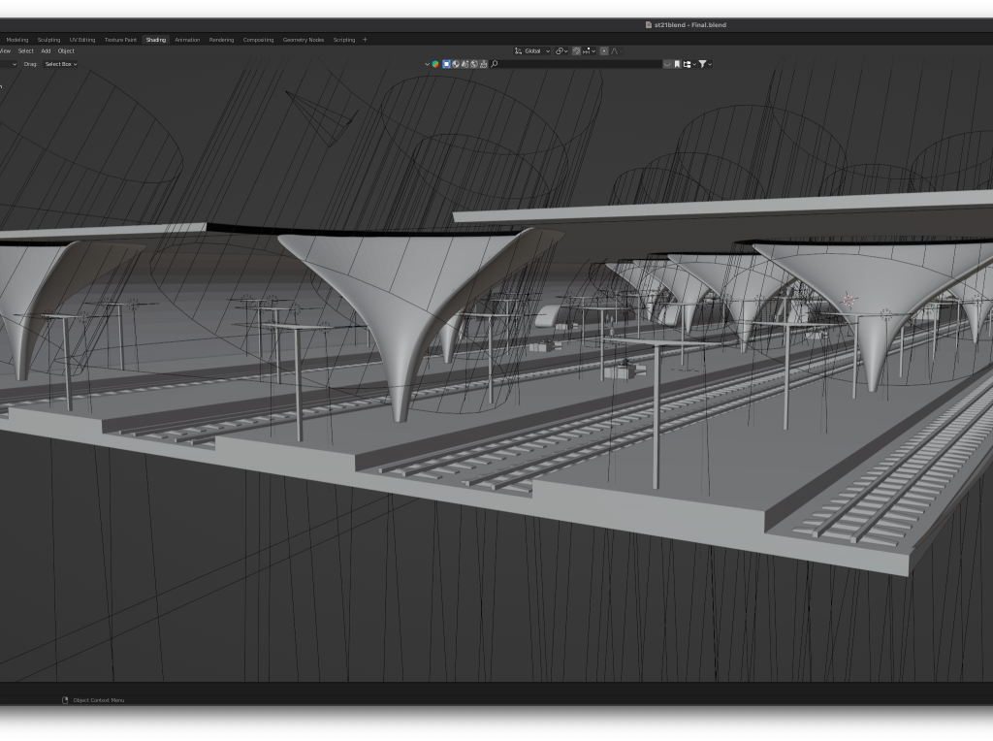Add a new workspace with the plus button

[x=365, y=40]
